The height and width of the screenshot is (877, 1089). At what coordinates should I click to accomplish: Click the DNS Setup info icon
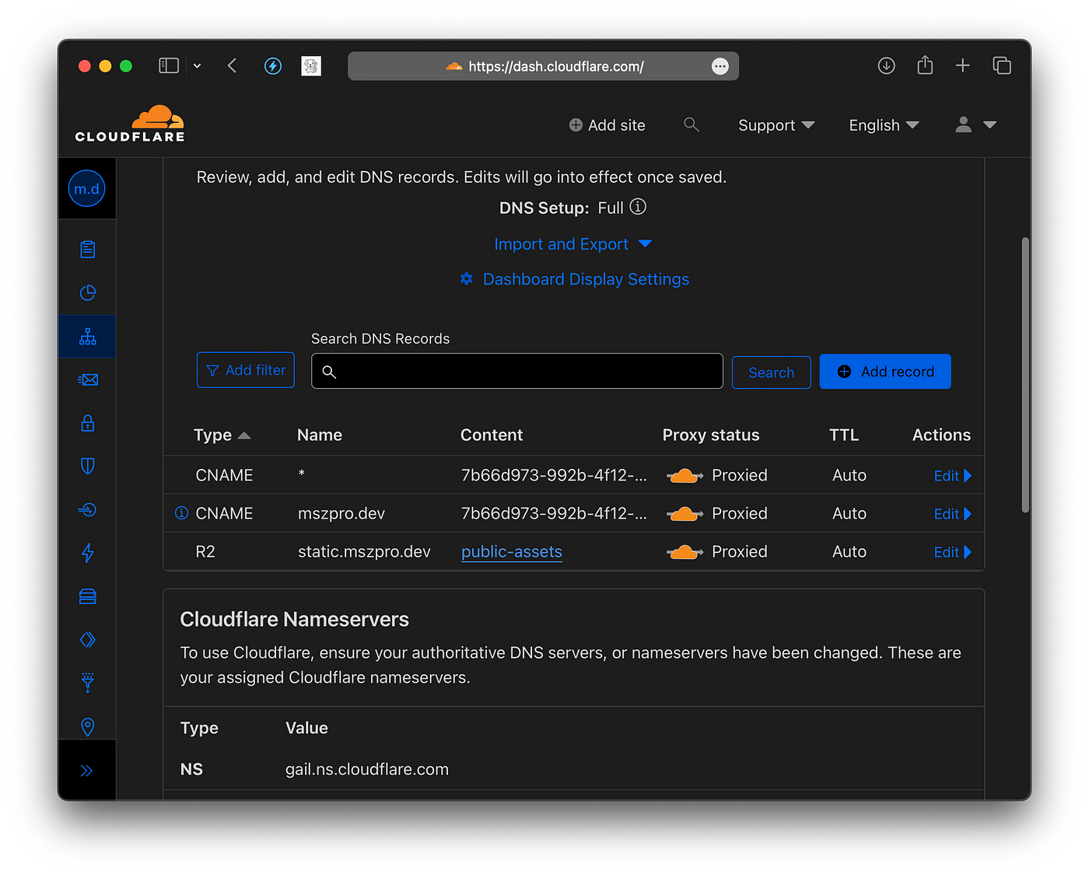[638, 207]
